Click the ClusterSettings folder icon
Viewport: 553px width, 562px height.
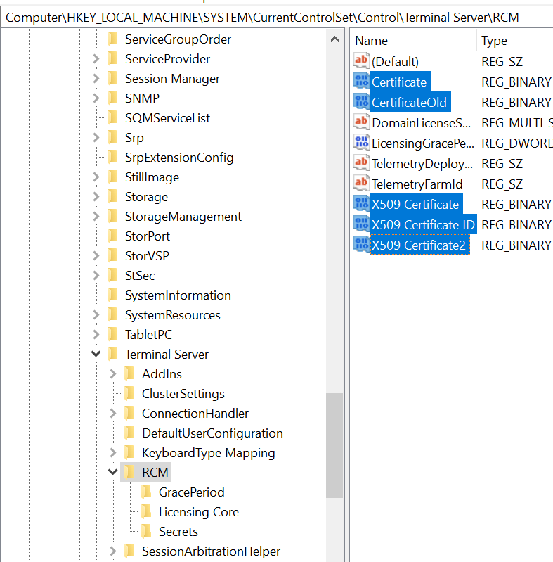(x=129, y=394)
